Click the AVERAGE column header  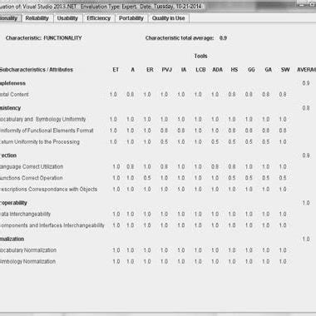(x=306, y=70)
